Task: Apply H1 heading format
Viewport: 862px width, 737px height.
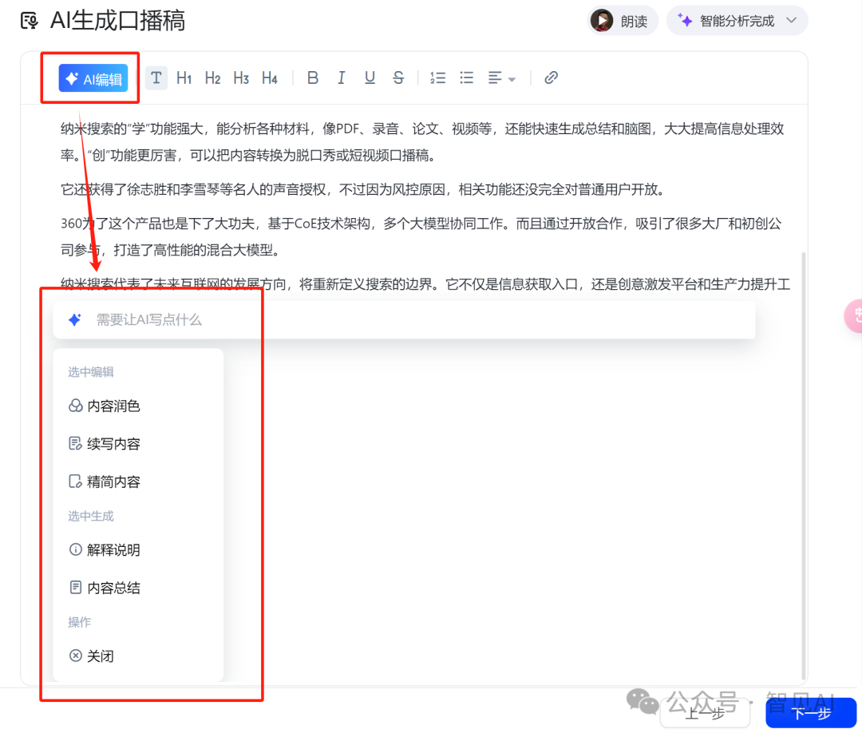Action: (x=184, y=77)
